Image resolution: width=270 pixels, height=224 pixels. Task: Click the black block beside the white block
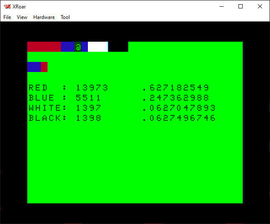118,47
